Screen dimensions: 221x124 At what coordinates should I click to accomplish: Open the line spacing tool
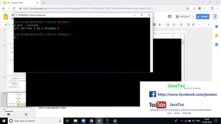168,25
